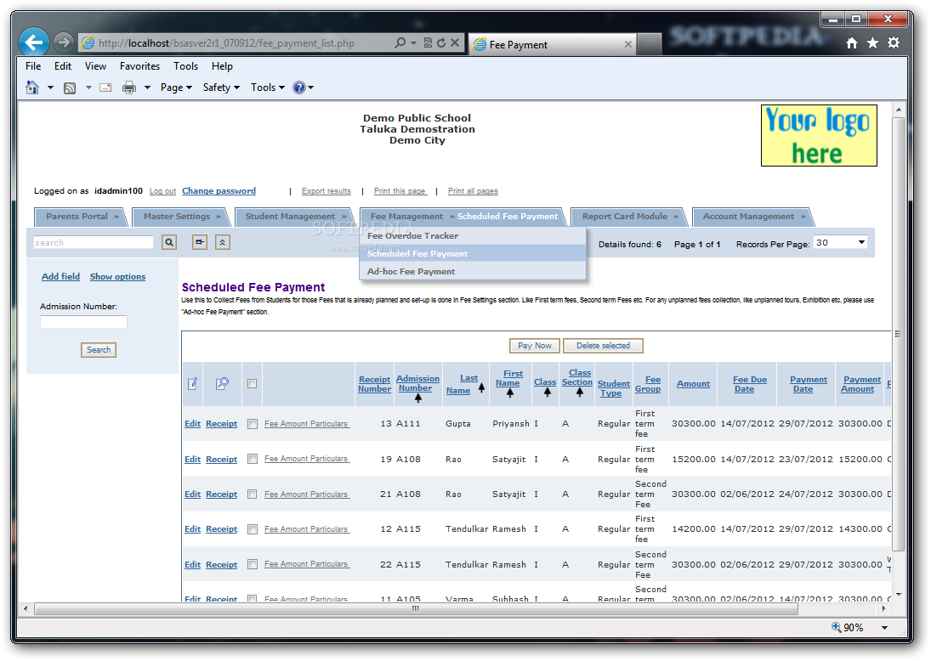This screenshot has width=931, height=661.
Task: Refresh the page using reload icon
Action: 441,42
